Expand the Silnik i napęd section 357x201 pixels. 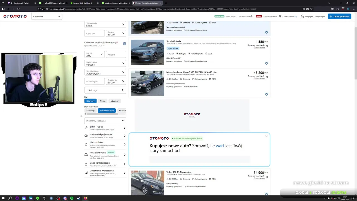(105, 128)
